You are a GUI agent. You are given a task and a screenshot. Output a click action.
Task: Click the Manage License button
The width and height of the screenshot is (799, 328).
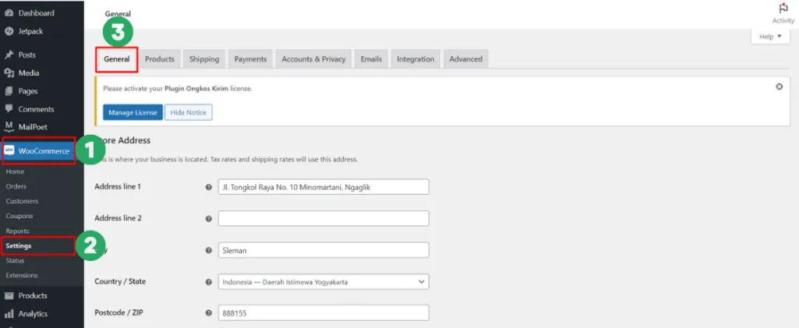(x=133, y=112)
